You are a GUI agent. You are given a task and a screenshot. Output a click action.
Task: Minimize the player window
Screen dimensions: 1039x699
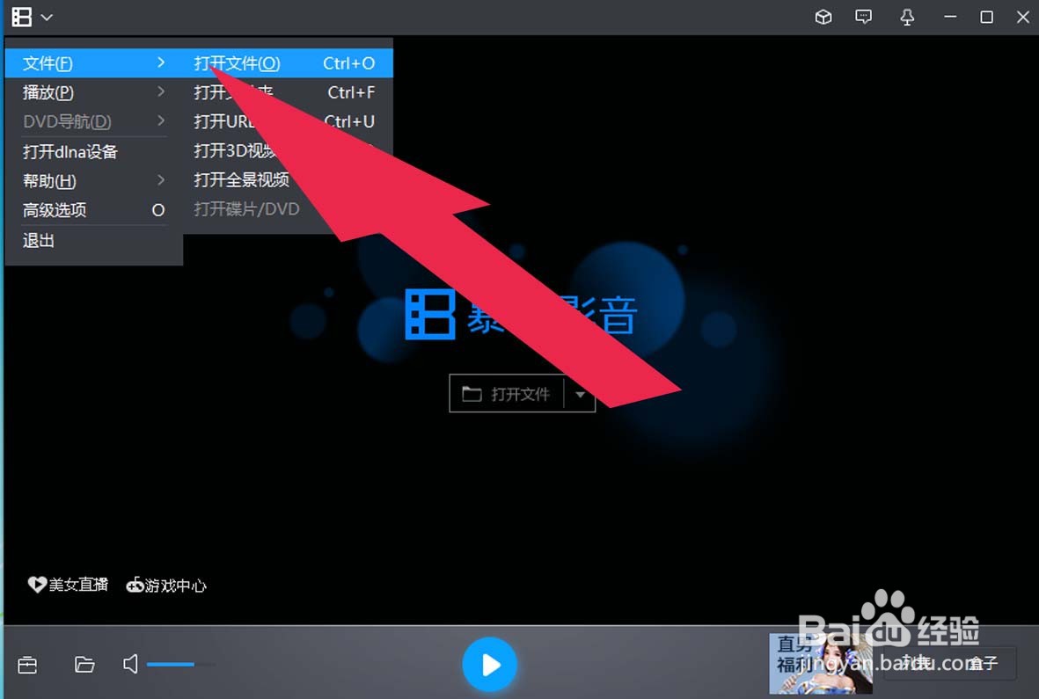950,17
